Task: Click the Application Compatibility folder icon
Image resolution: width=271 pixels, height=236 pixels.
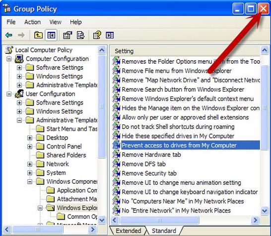Action: pyautogui.click(x=51, y=190)
